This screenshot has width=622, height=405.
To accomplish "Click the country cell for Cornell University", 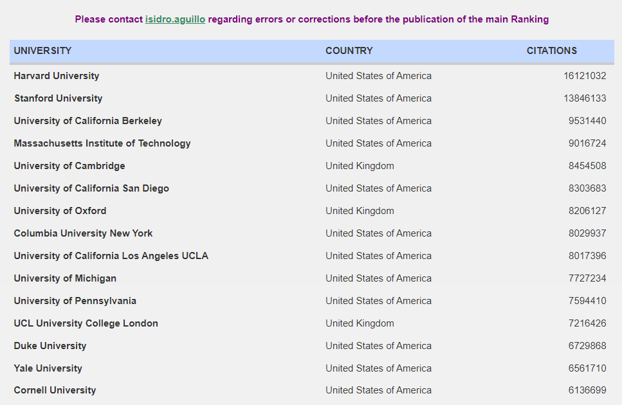I will pos(378,390).
